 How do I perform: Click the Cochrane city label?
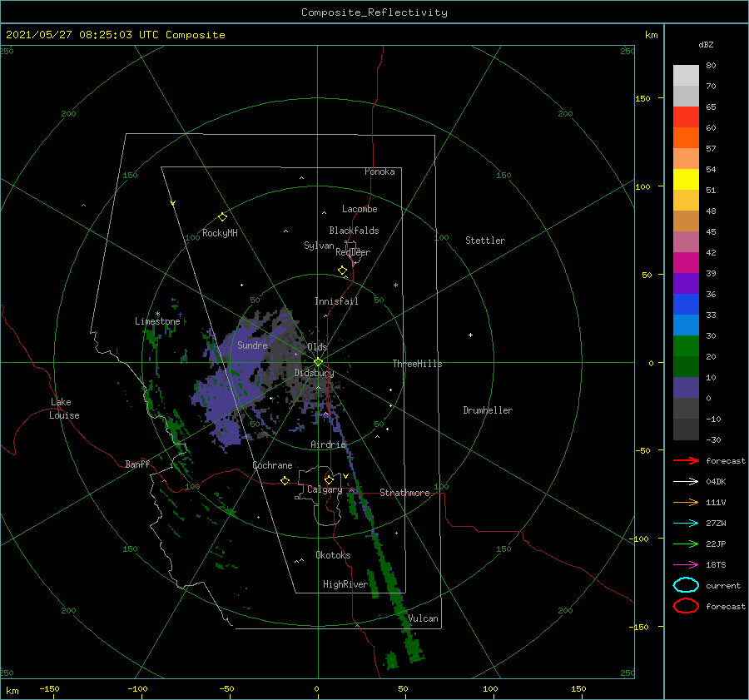click(x=272, y=465)
